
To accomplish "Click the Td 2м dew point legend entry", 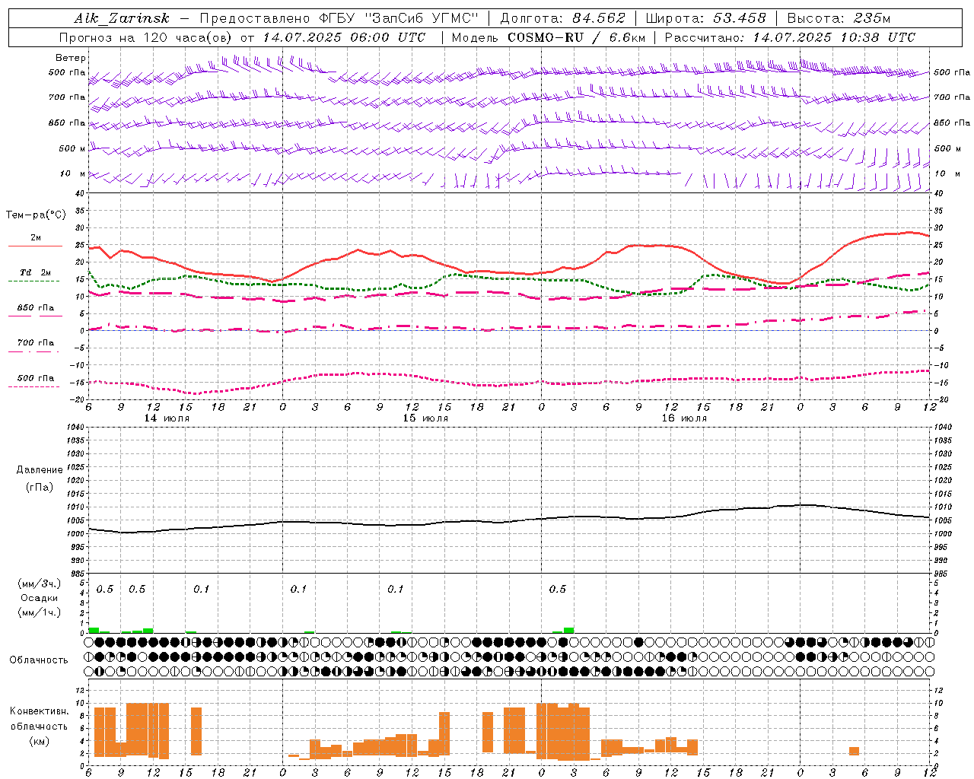I will (x=36, y=272).
